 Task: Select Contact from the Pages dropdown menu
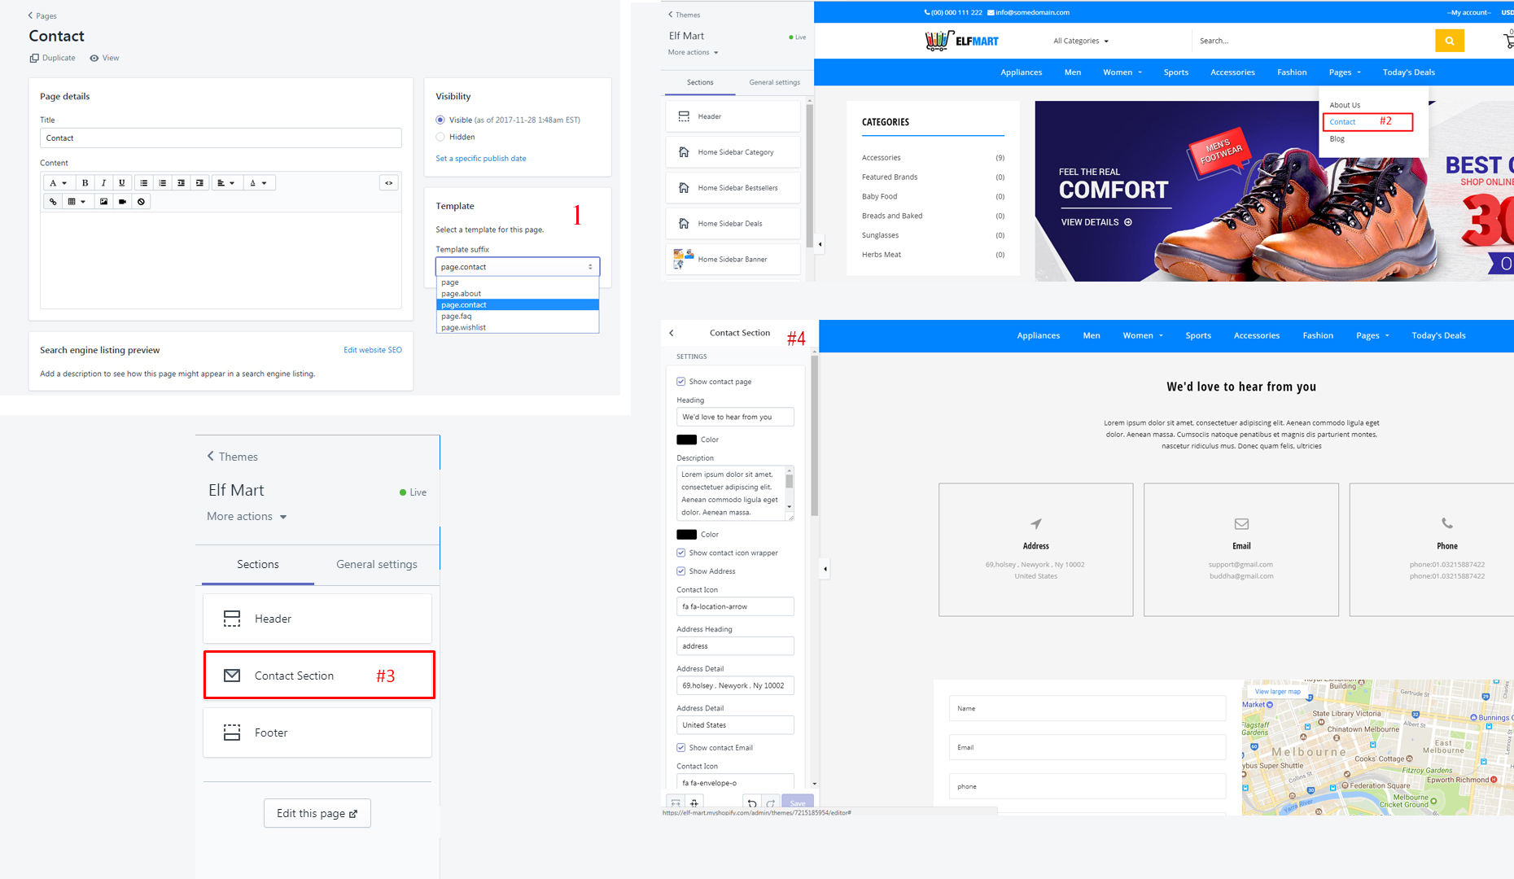[x=1342, y=121]
